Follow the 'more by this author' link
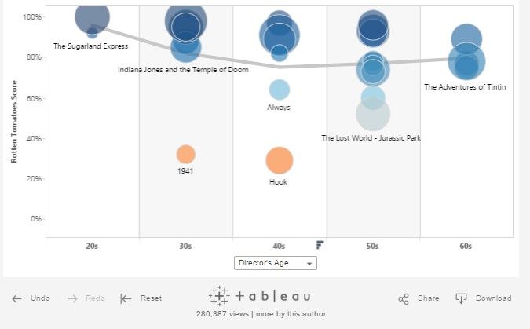The width and height of the screenshot is (530, 329). (x=291, y=314)
